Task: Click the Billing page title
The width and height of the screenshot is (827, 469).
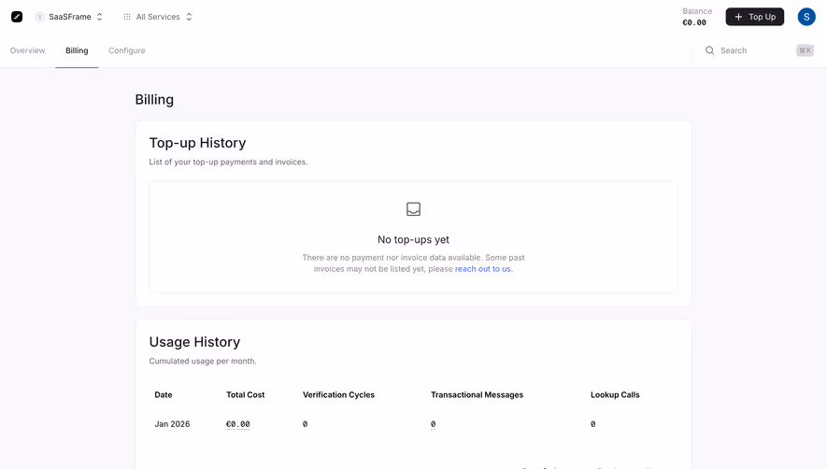Action: pos(154,100)
